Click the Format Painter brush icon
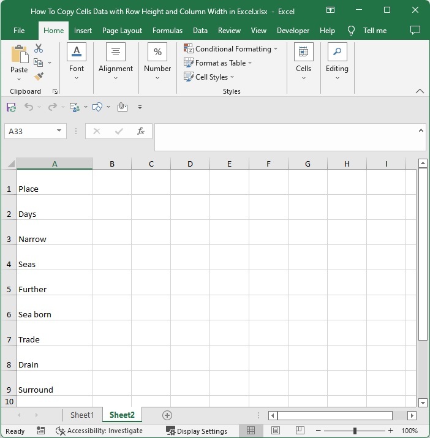 [x=39, y=77]
